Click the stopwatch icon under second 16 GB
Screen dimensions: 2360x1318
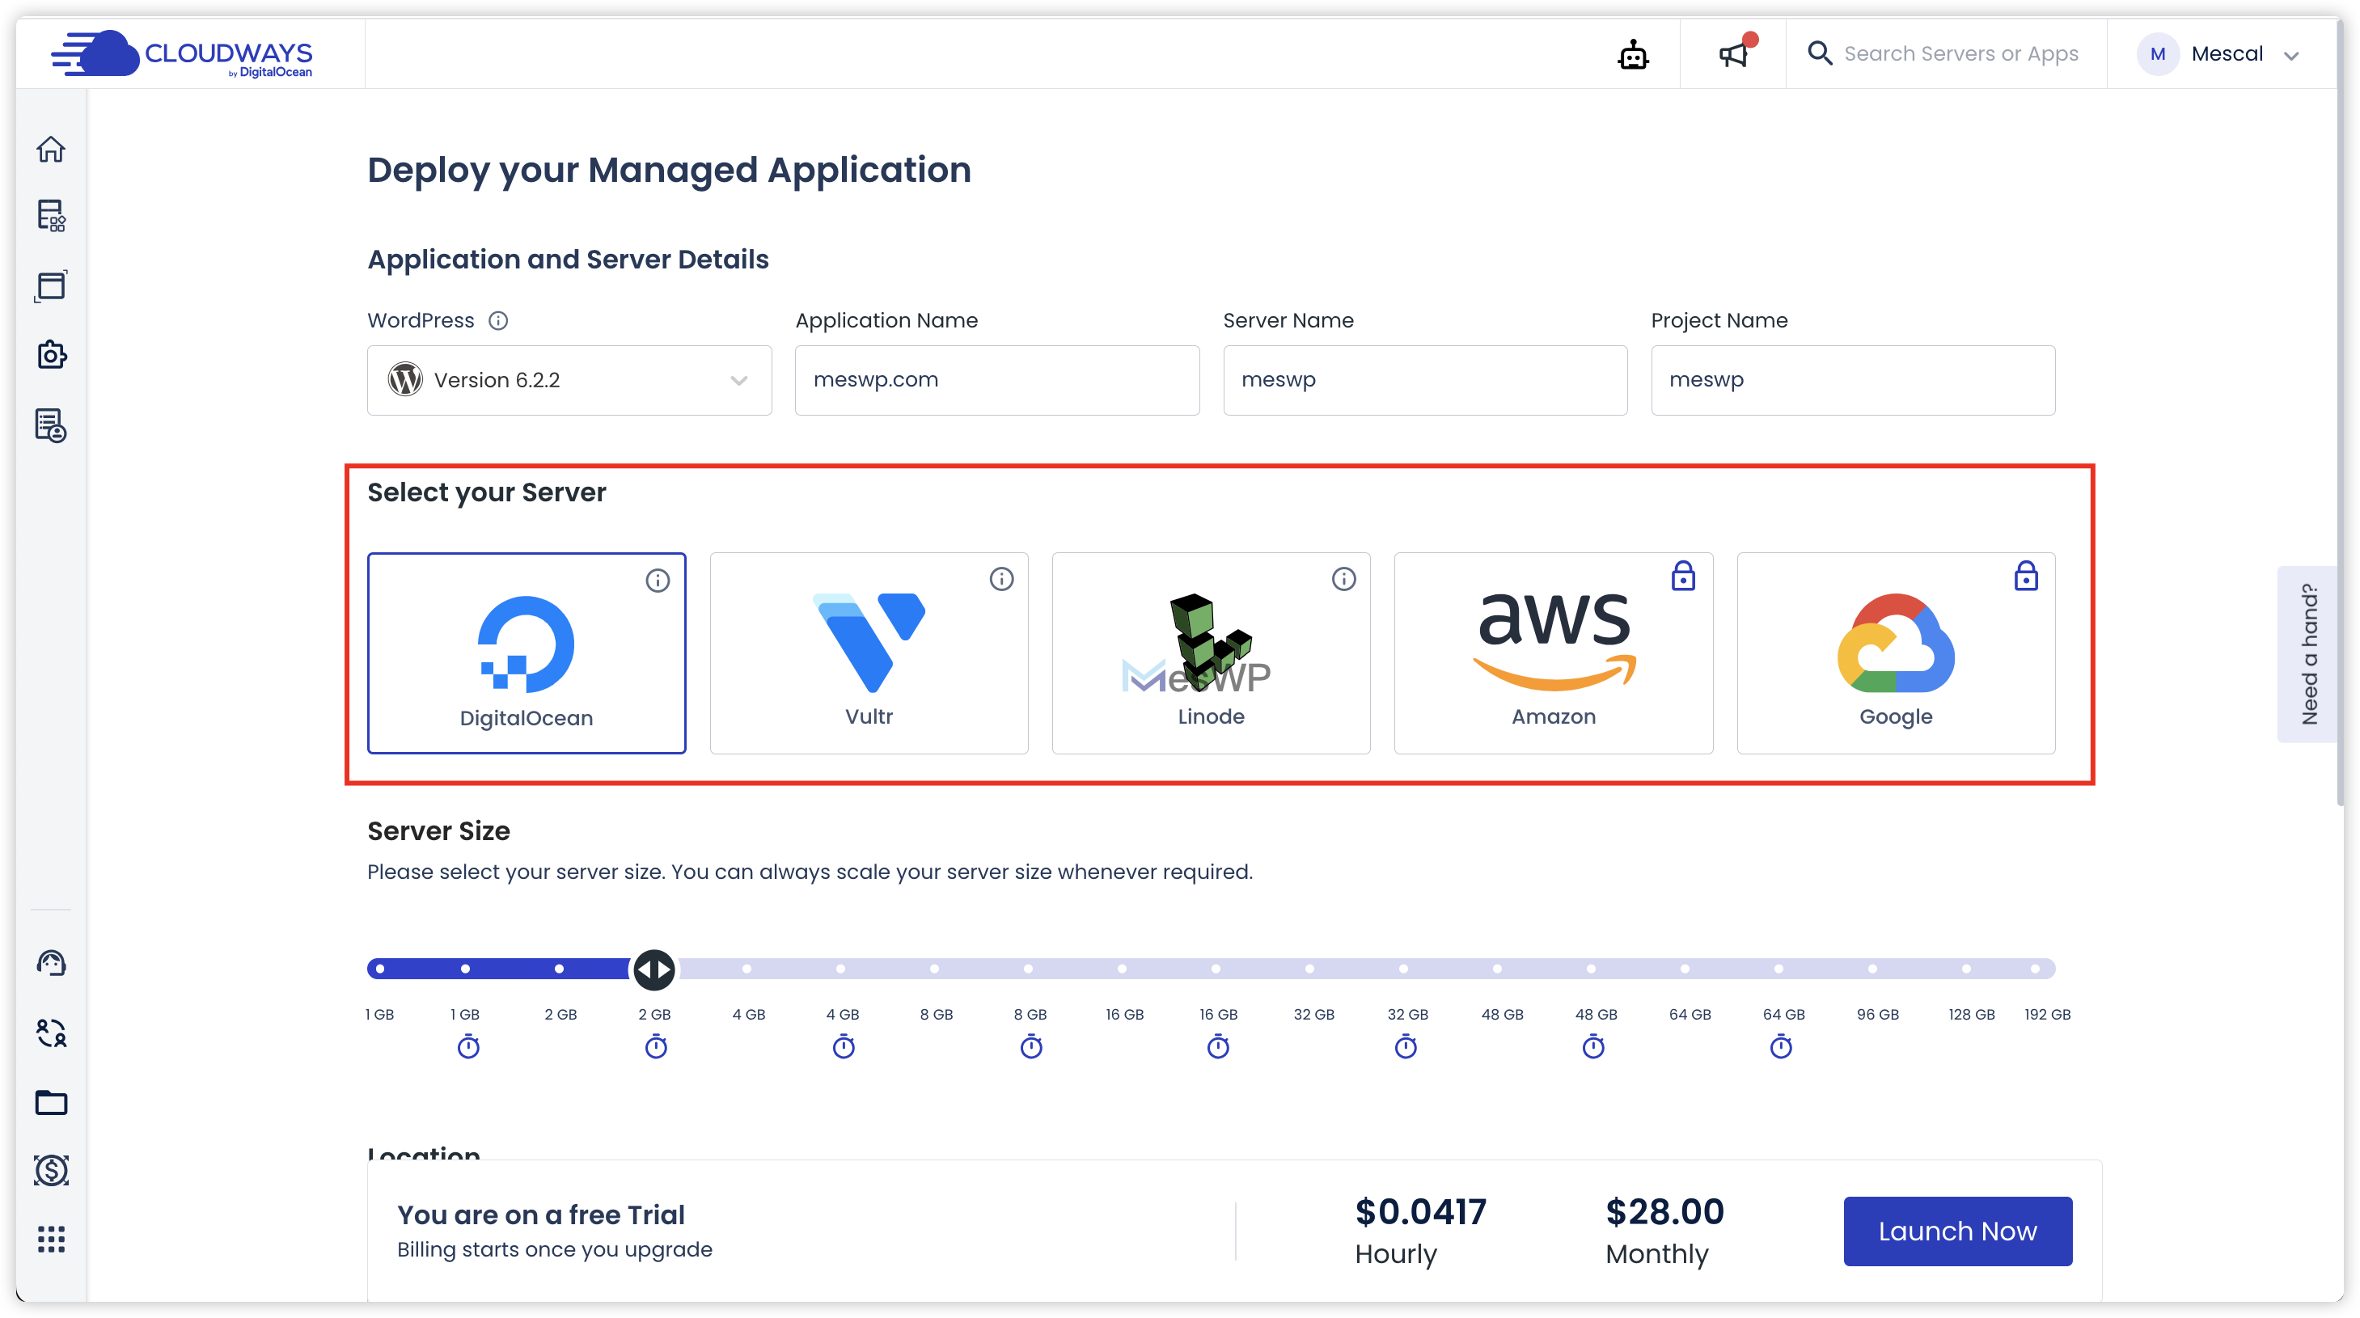(x=1219, y=1046)
